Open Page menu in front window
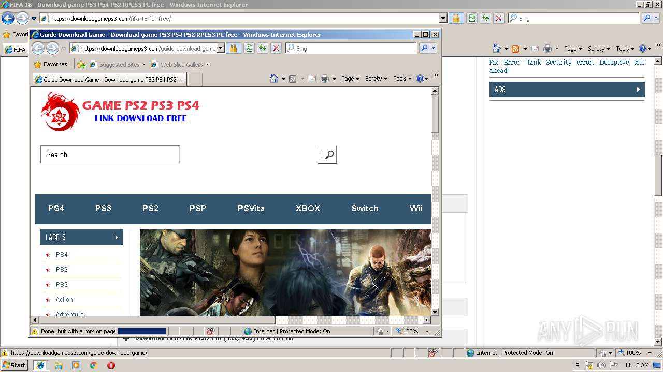The height and width of the screenshot is (372, 663). pos(350,79)
